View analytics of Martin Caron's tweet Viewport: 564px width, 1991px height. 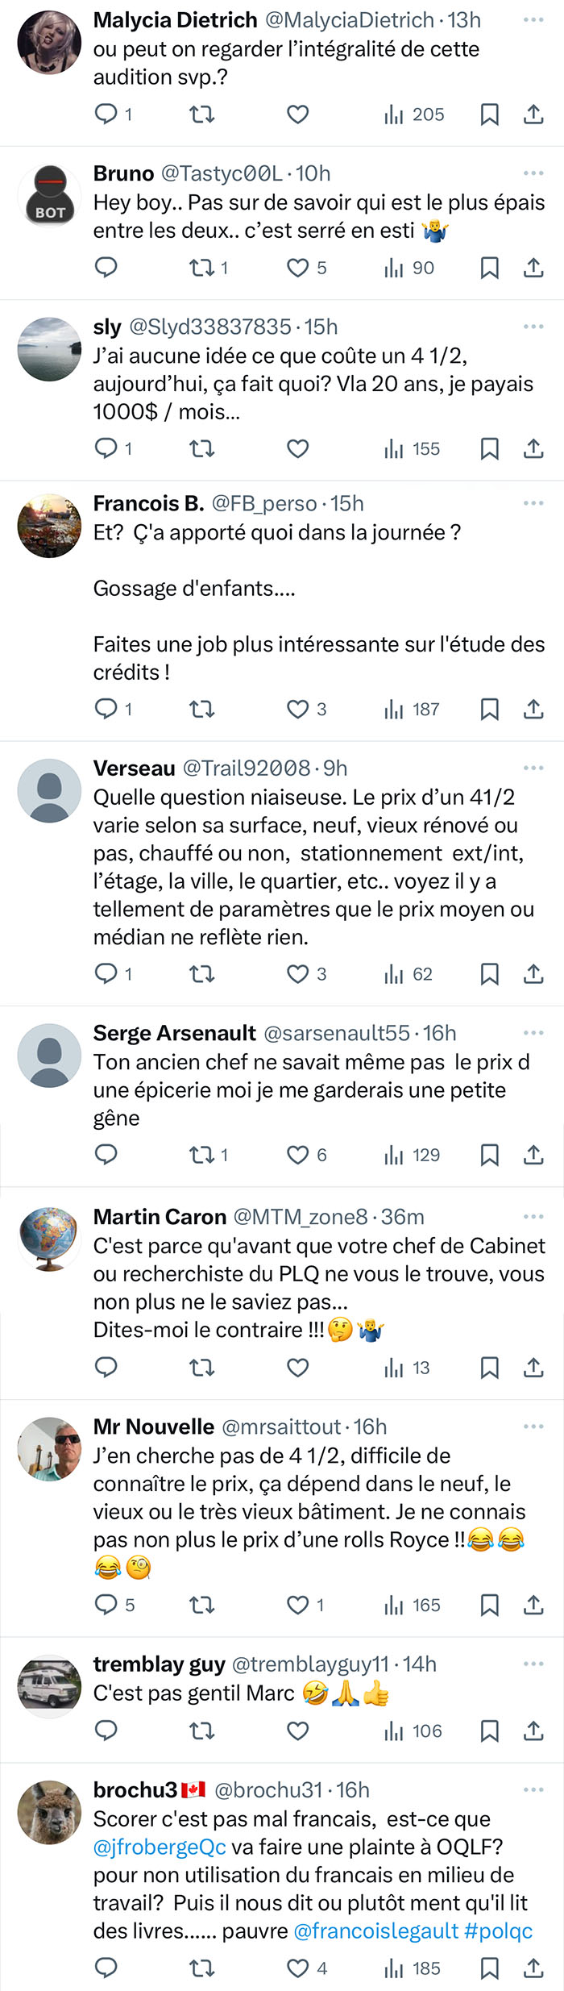(x=407, y=1368)
